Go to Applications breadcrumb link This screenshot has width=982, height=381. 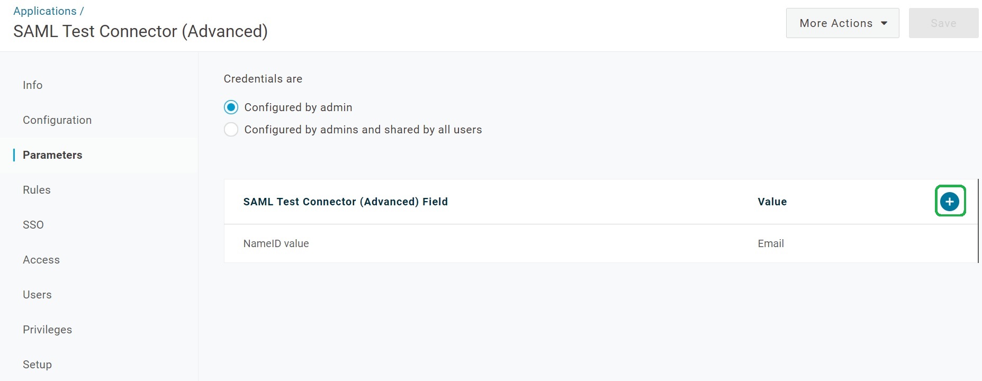point(45,11)
